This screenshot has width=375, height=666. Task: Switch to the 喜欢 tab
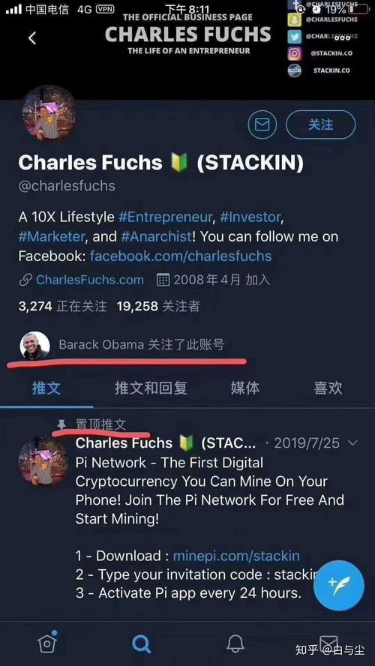[x=328, y=388]
